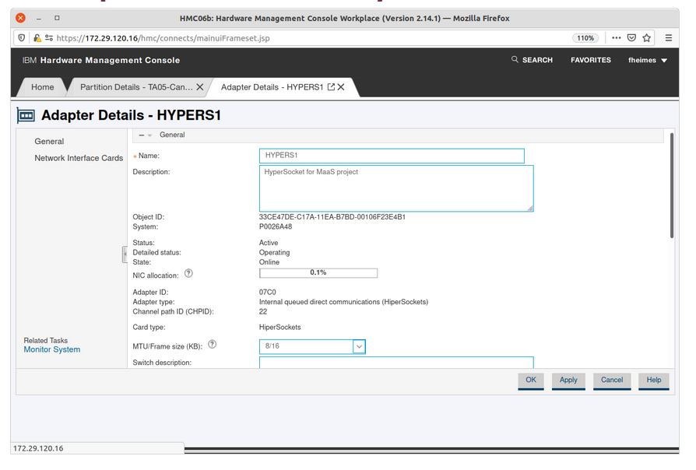Viewport: 696px width, 470px height.
Task: Bookmark this page with the star icon
Action: point(647,37)
